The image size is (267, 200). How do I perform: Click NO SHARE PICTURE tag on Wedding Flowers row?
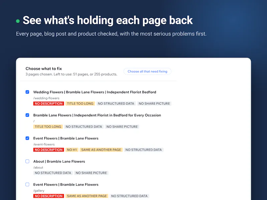(x=154, y=104)
